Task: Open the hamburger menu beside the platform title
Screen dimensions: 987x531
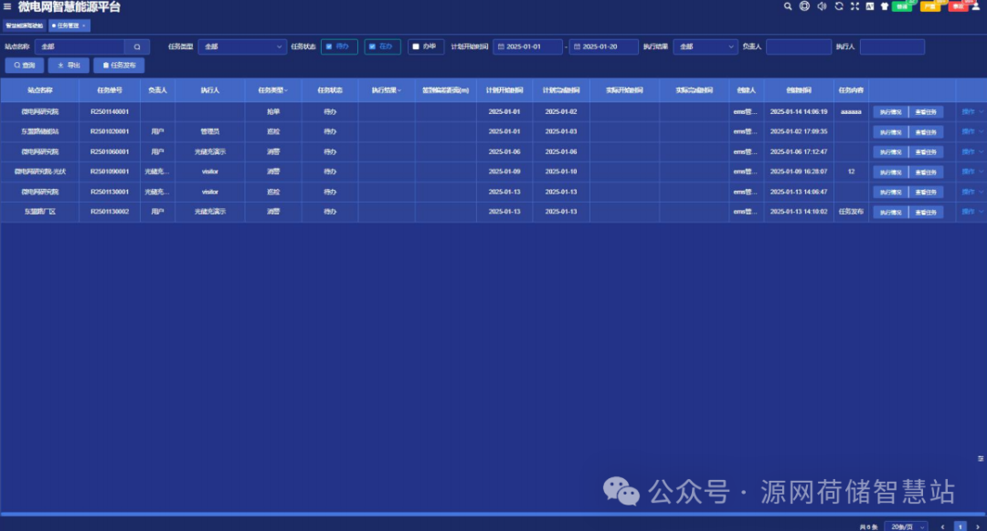Action: (7, 7)
